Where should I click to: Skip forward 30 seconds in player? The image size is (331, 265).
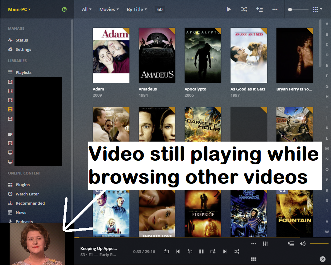click(213, 251)
